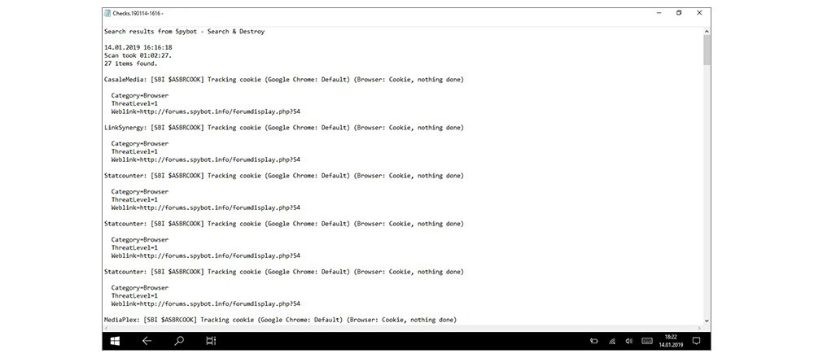Click 'ThreatLevel=1' under the LinkSynergy entry
This screenshot has height=358, width=814.
click(x=134, y=152)
